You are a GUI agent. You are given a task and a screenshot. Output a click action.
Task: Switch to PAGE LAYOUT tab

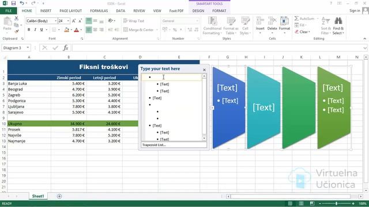click(x=70, y=11)
